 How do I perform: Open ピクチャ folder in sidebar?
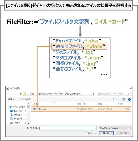point(17,123)
